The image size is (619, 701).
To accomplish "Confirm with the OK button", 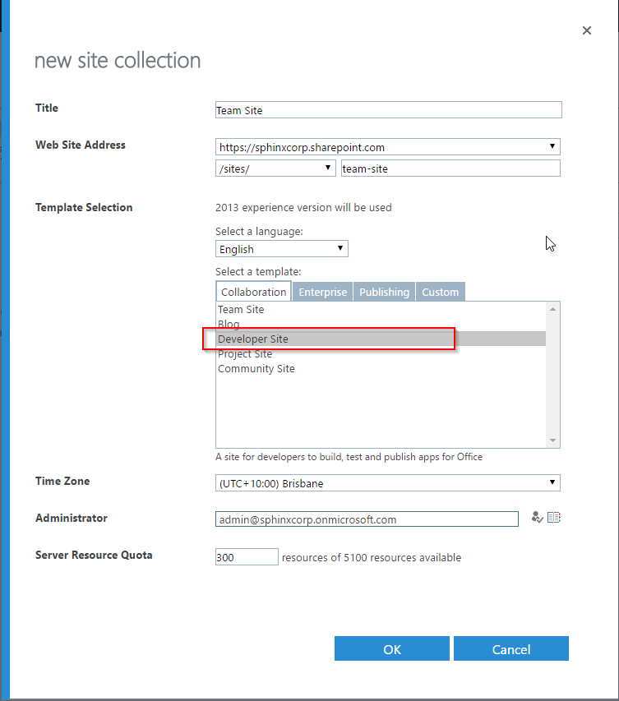I will 392,648.
